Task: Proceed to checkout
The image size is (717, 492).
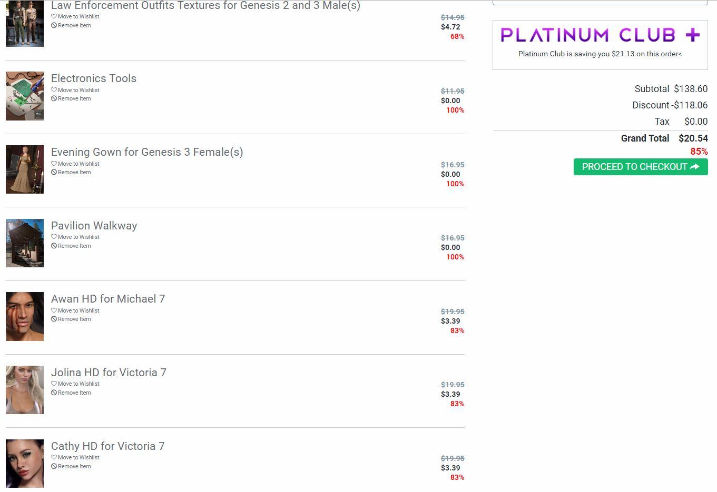Action: [640, 167]
